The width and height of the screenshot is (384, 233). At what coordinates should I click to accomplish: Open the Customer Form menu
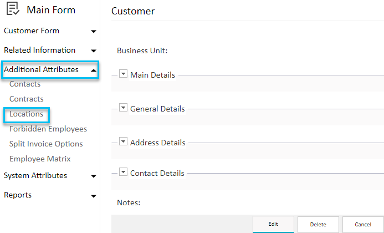click(32, 31)
